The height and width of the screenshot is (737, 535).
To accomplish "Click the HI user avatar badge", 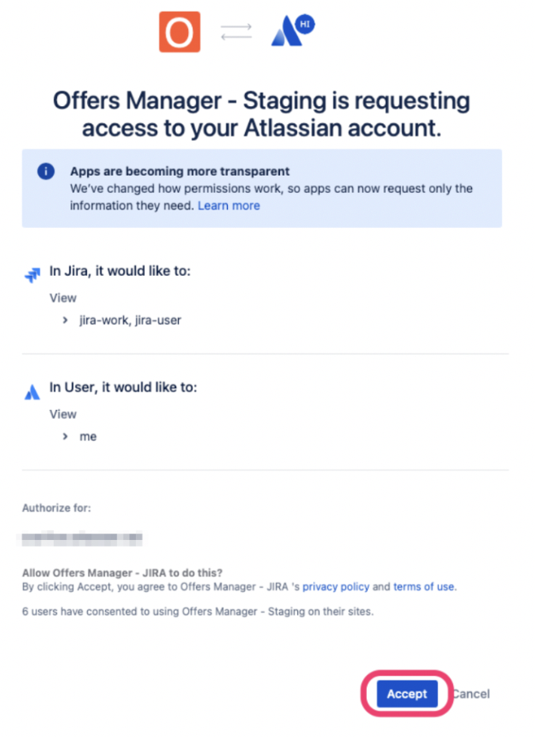I will [305, 24].
